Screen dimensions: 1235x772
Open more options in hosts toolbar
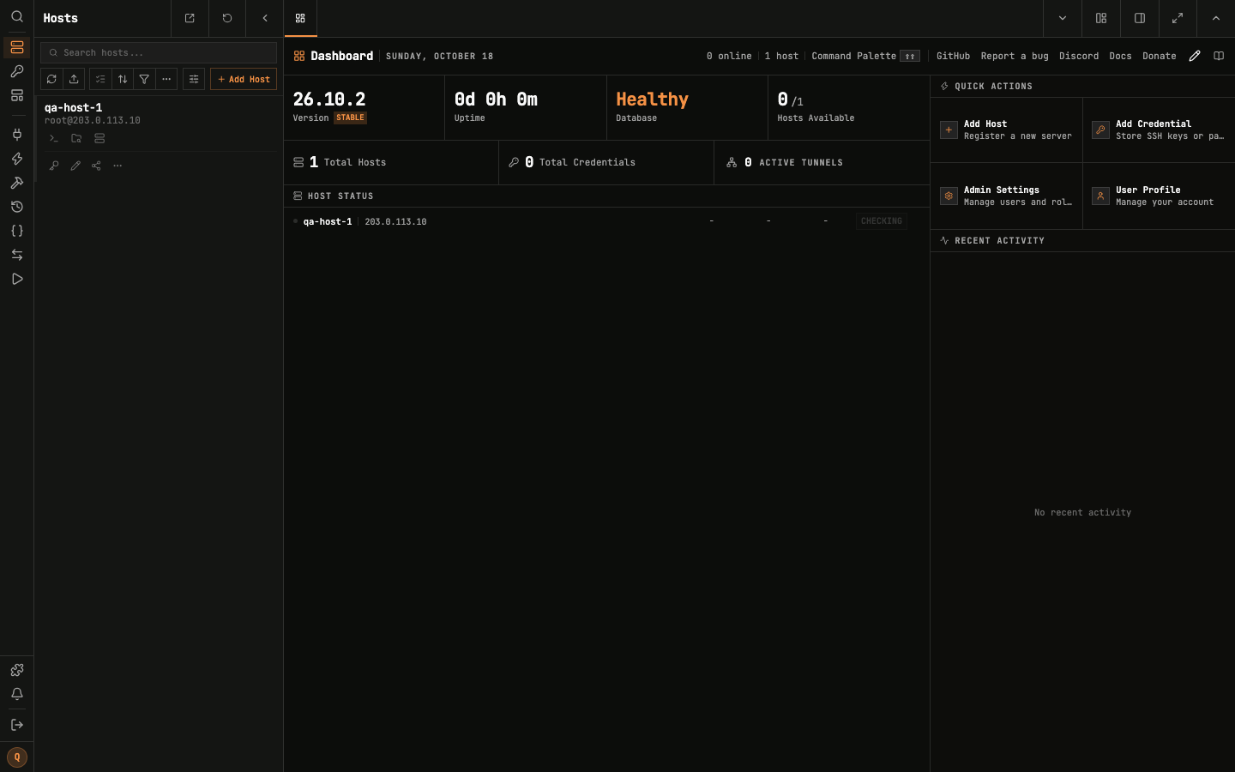(x=166, y=79)
